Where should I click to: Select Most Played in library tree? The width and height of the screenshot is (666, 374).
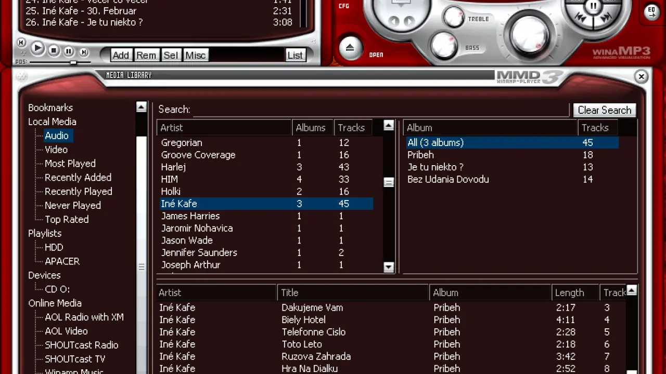[70, 163]
